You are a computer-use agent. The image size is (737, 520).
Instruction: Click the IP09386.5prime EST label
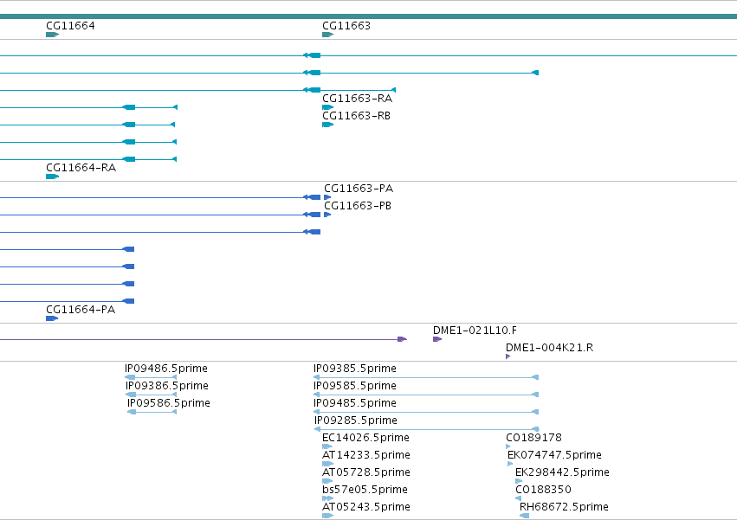[x=167, y=386]
